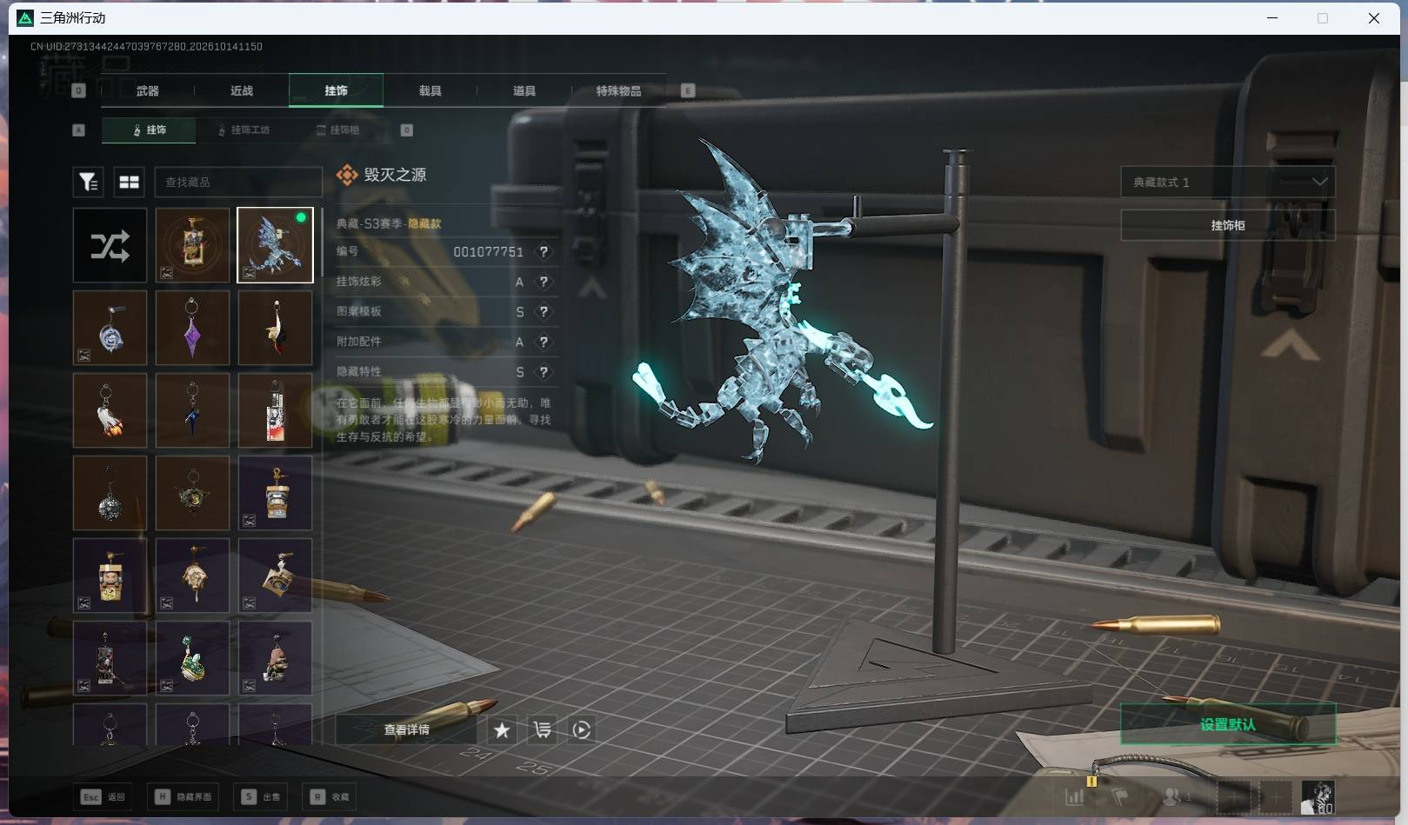
Task: Expand the 典藏款式 1 style dropdown
Action: point(1227,182)
